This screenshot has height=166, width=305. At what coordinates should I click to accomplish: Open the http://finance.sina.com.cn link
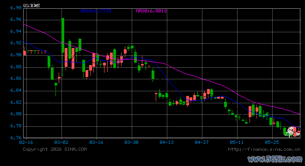coord(264,149)
